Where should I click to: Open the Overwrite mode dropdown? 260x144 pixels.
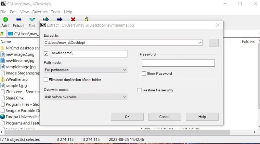coord(85,97)
